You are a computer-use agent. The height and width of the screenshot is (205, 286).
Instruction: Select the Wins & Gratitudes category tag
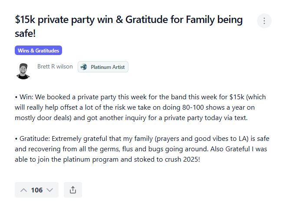[x=39, y=51]
